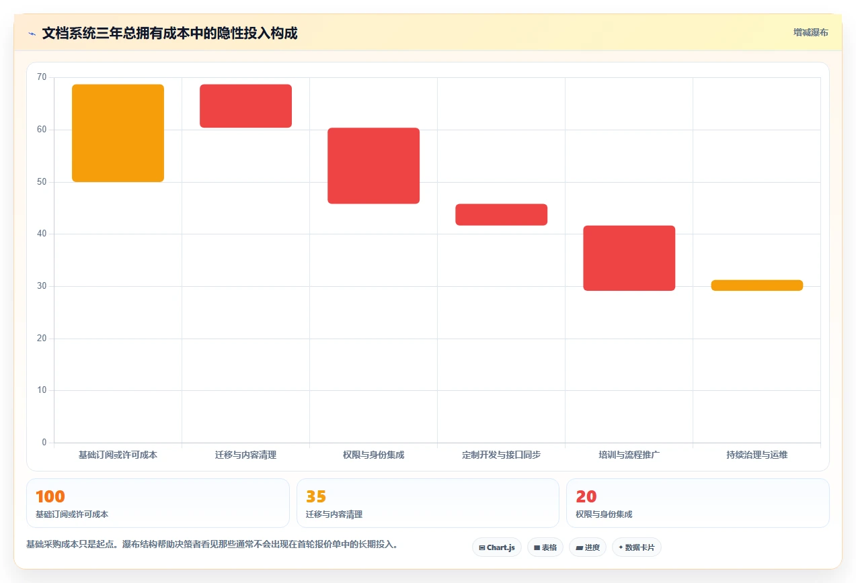856x583 pixels.
Task: Select the 进度 tag chip
Action: tap(588, 547)
